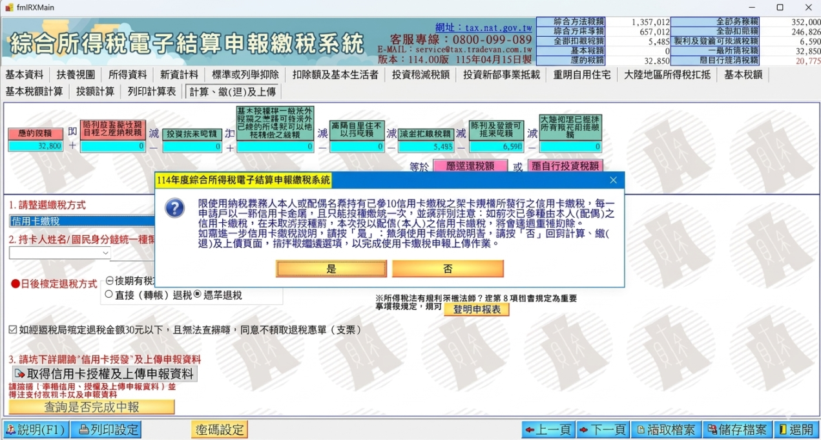
Task: Click the 讀取檔案 load file button
Action: pyautogui.click(x=667, y=430)
